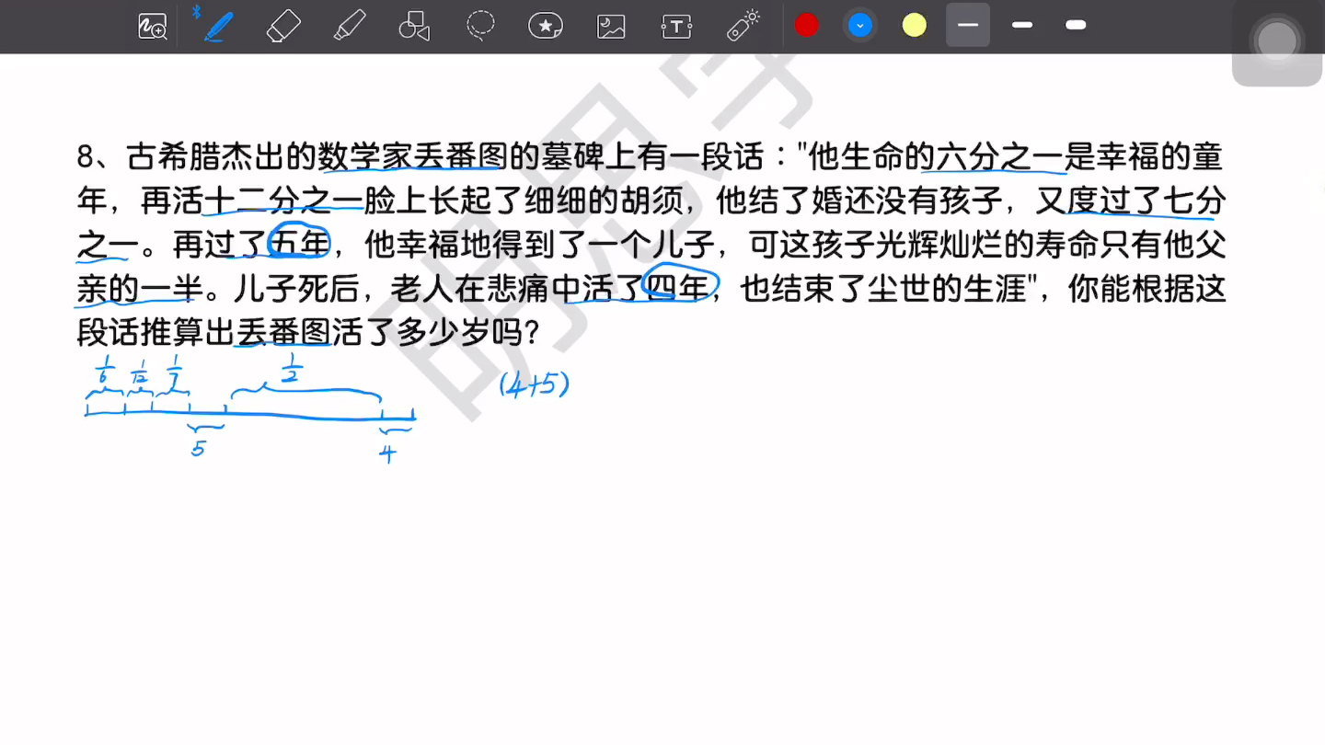Tap the floating assistive touch button
Image resolution: width=1325 pixels, height=745 pixels.
[x=1277, y=42]
